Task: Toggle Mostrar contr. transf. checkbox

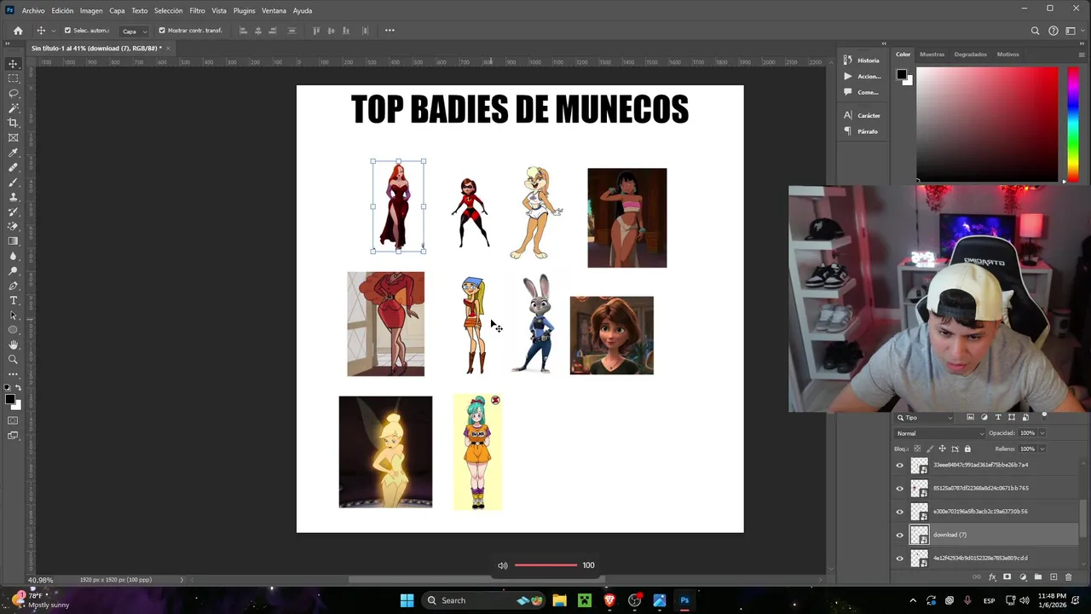Action: point(162,31)
